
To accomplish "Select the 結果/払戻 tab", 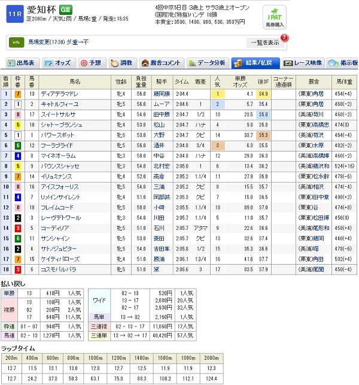I will [x=254, y=63].
